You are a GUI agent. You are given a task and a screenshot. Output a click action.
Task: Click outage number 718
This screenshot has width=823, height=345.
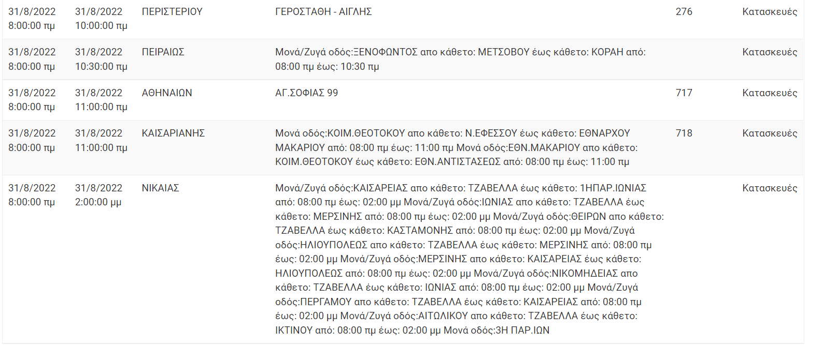pos(684,133)
